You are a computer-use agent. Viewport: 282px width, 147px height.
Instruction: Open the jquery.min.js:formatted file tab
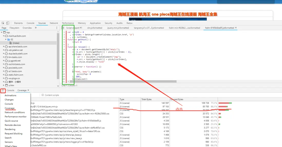click(x=118, y=28)
